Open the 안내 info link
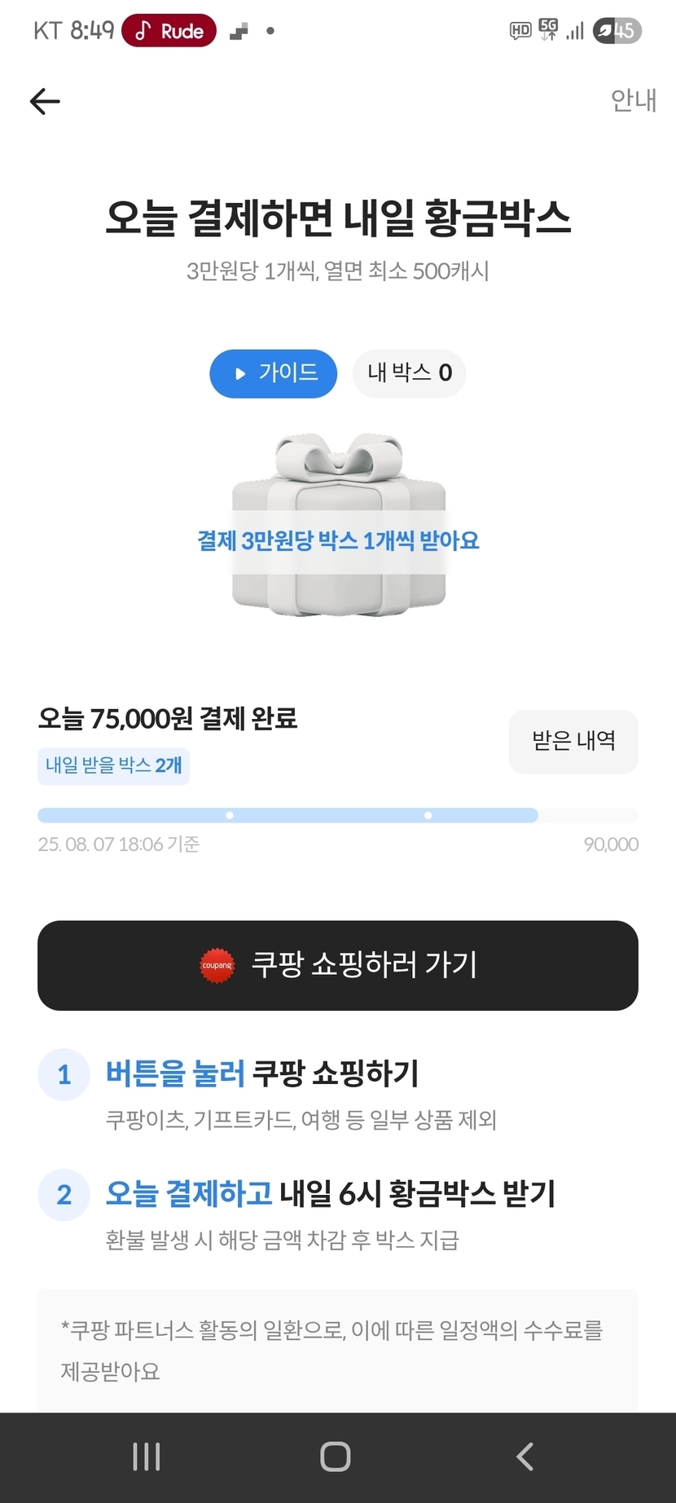 633,100
